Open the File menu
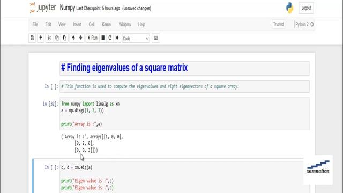The height and width of the screenshot is (193, 343). point(35,24)
